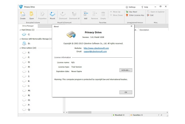The width and height of the screenshot is (185, 124).
Task: Click the horizontal scrollbar thumb
Action: (x=80, y=112)
